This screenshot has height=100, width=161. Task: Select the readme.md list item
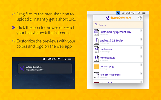tap(118, 50)
